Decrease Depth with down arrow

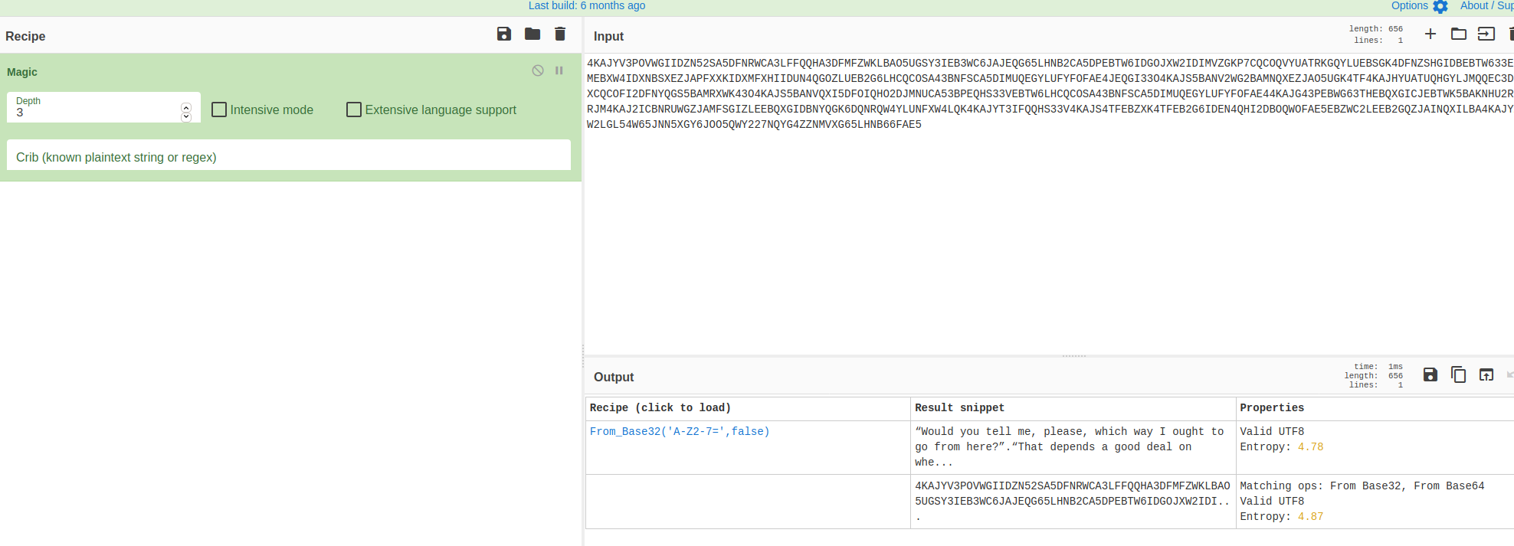click(186, 117)
